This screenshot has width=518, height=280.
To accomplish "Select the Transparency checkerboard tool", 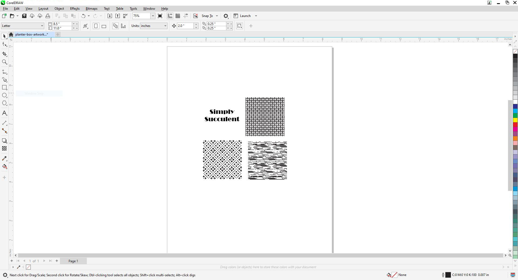I will (4, 148).
